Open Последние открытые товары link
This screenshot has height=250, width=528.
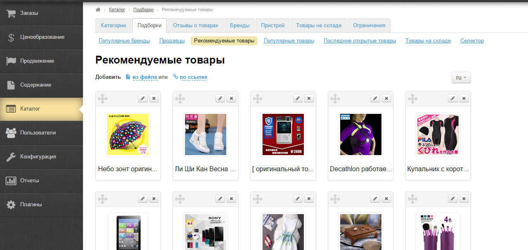(360, 41)
